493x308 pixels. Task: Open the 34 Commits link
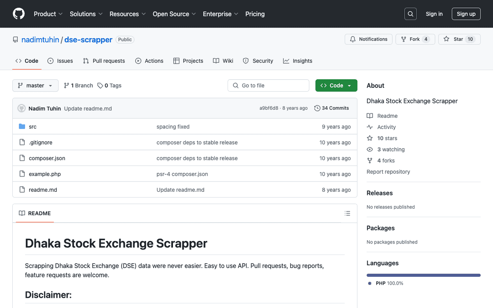[332, 108]
